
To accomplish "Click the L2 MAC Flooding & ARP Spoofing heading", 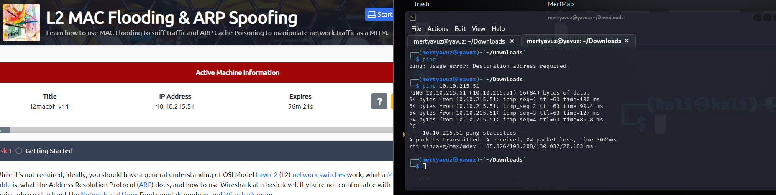I will pos(172,18).
